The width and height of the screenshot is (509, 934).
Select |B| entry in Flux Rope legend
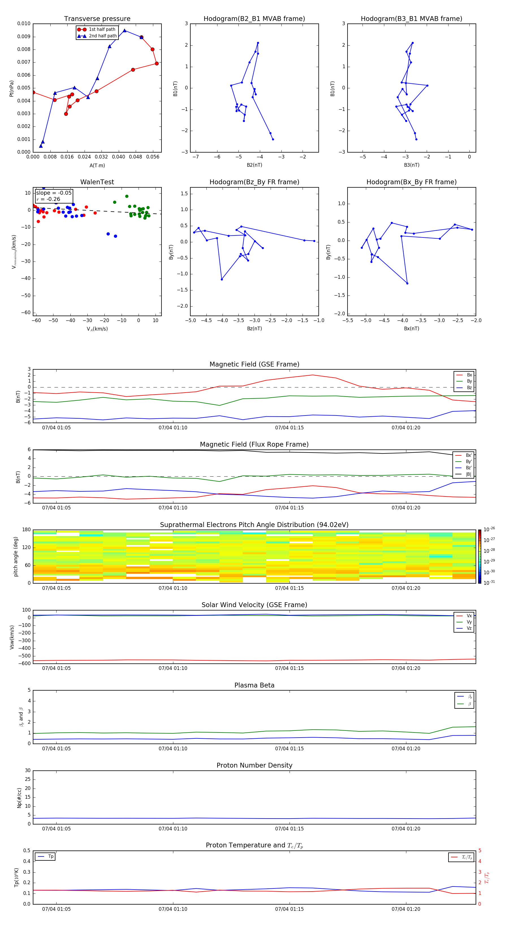(x=463, y=474)
